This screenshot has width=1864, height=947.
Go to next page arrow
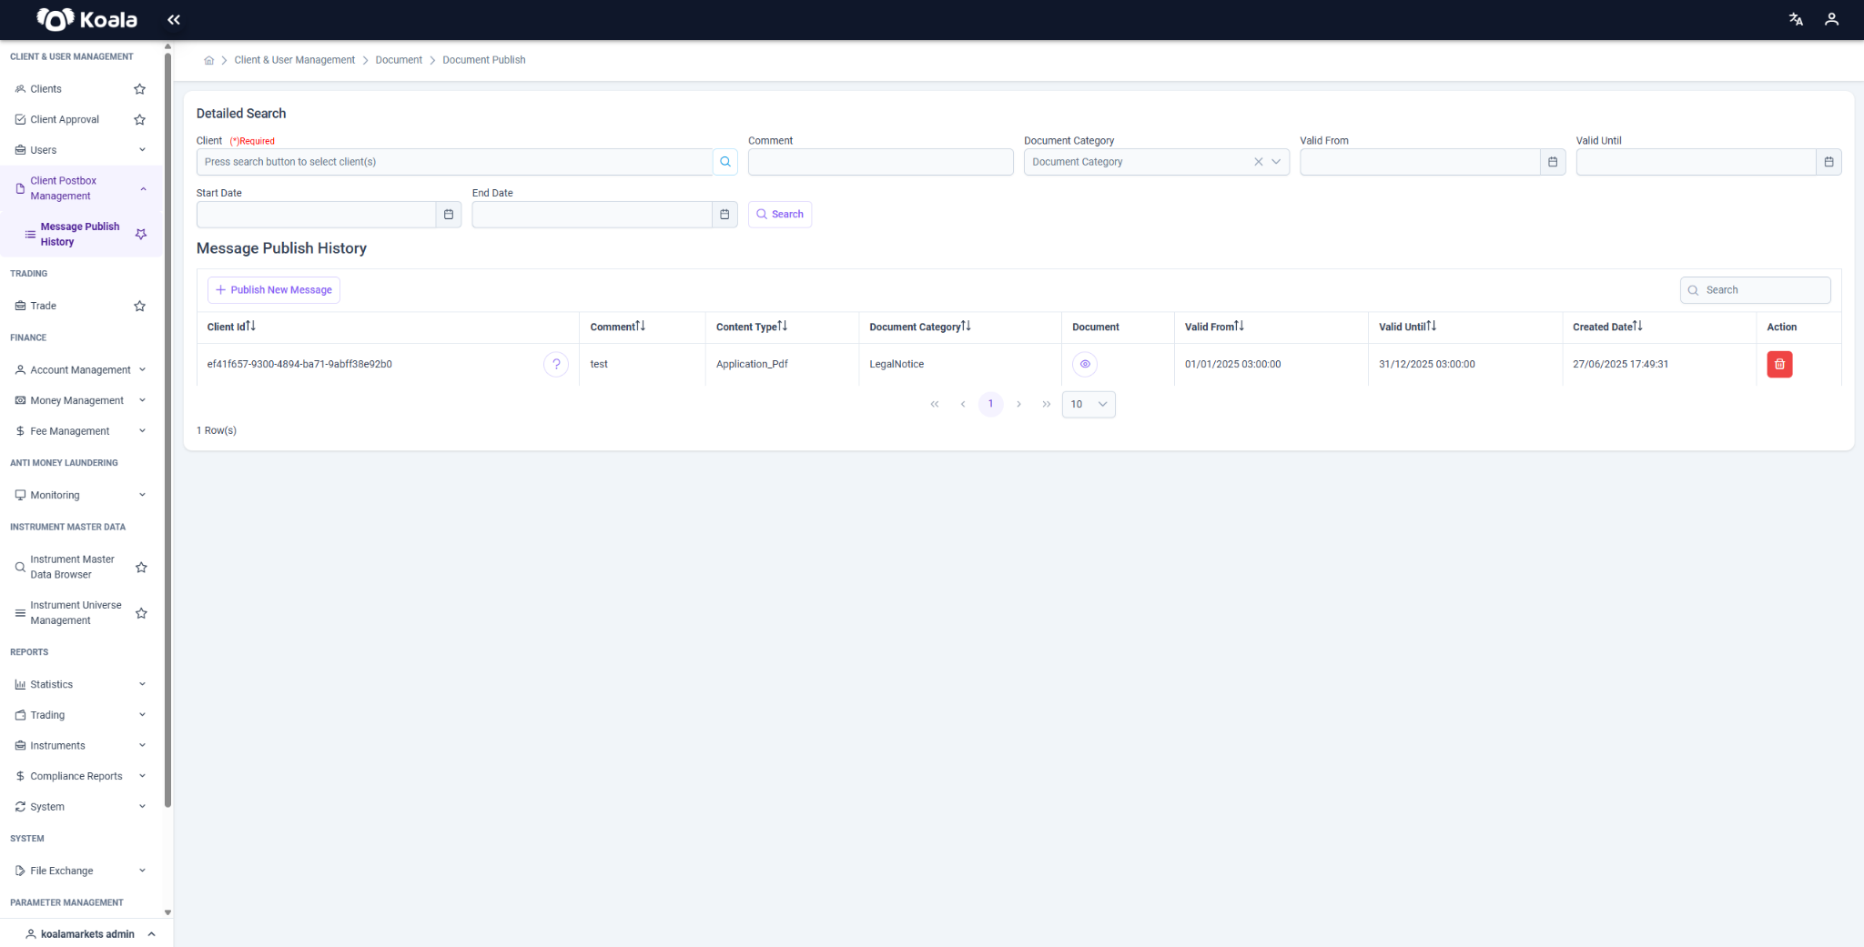pyautogui.click(x=1018, y=404)
